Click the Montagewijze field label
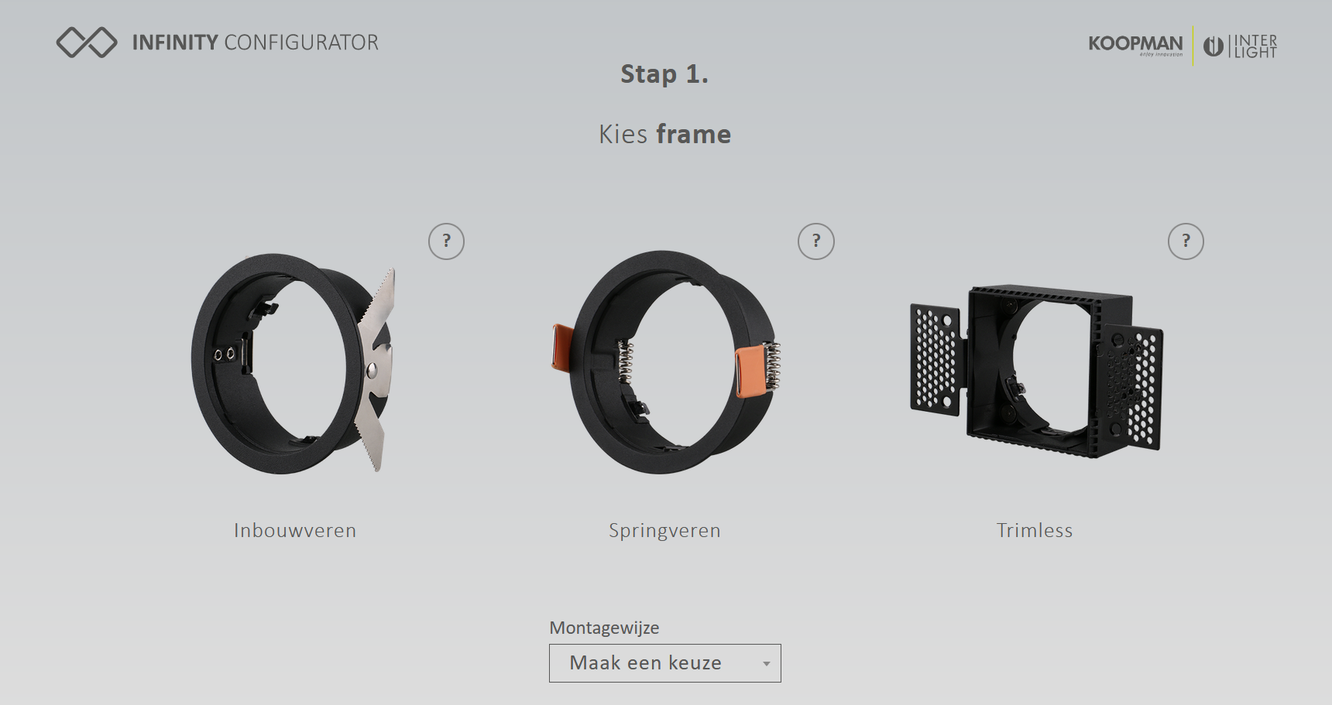Image resolution: width=1332 pixels, height=705 pixels. click(x=604, y=628)
